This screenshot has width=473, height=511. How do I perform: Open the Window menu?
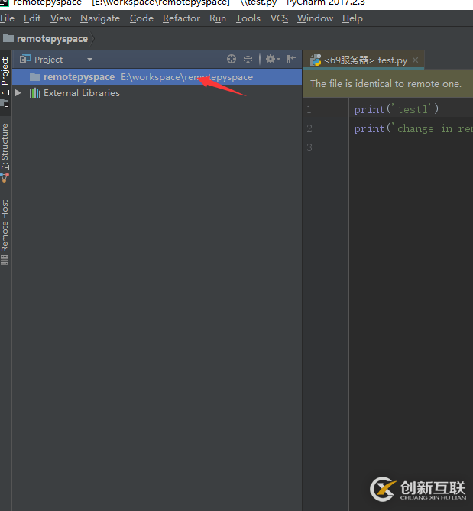pos(316,18)
